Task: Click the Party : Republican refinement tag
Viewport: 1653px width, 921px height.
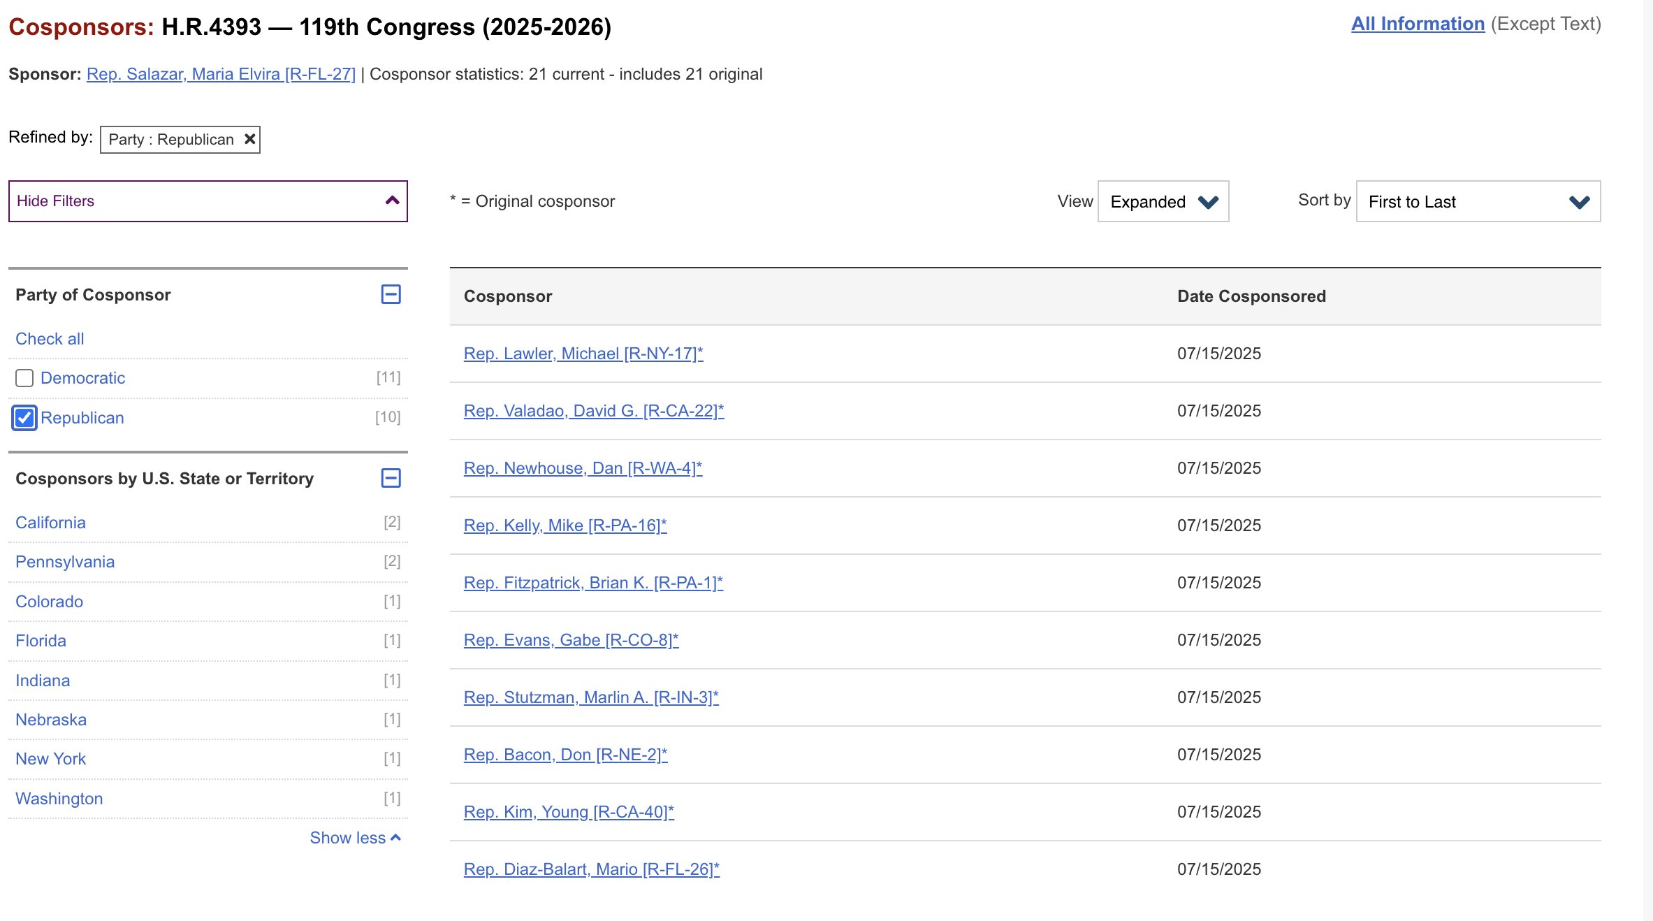Action: (x=180, y=140)
